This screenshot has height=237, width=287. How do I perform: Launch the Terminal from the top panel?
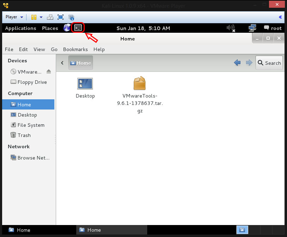point(78,28)
